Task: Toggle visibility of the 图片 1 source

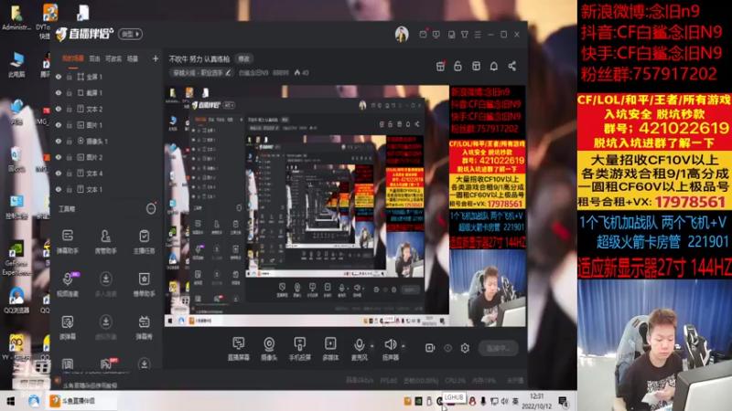Action: pos(59,125)
